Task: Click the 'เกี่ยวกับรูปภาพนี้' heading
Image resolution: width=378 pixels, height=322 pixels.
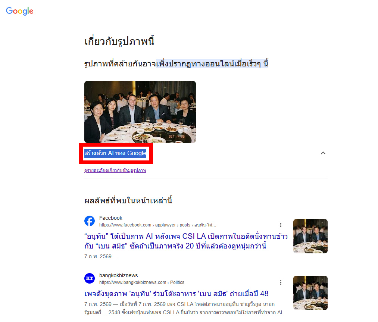Action: (119, 41)
